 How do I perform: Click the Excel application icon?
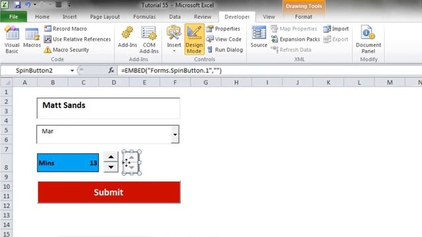pyautogui.click(x=5, y=5)
